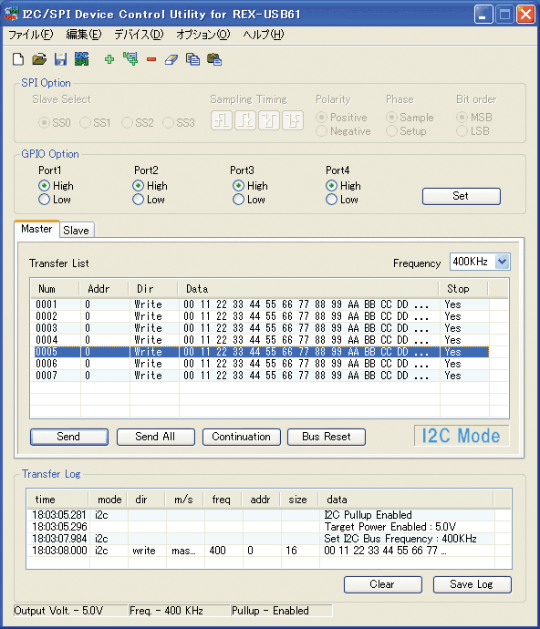Open a file with the folder icon
The width and height of the screenshot is (540, 629).
pos(39,59)
